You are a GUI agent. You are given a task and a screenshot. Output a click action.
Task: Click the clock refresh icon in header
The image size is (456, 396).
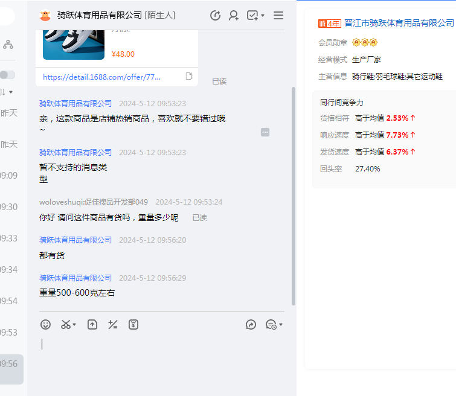[x=215, y=16]
